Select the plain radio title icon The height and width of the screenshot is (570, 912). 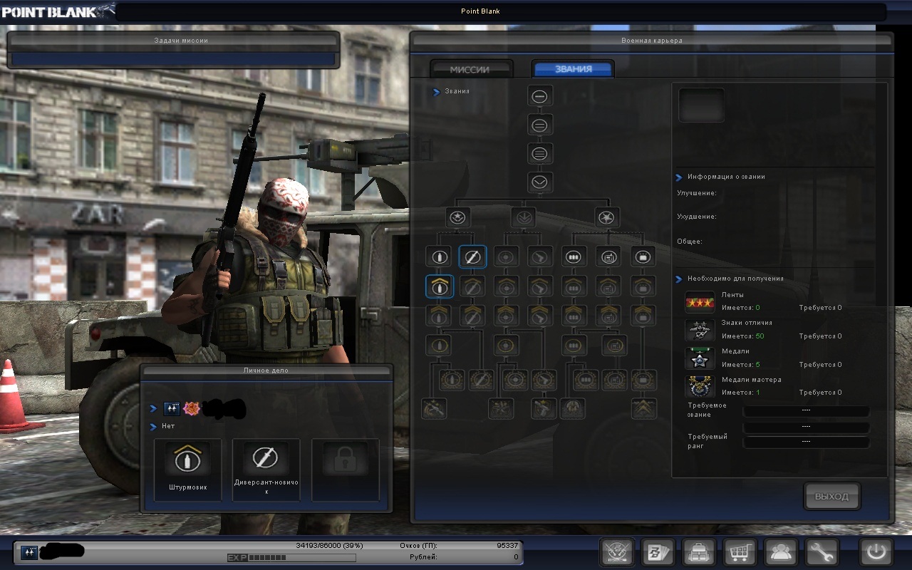(x=609, y=256)
